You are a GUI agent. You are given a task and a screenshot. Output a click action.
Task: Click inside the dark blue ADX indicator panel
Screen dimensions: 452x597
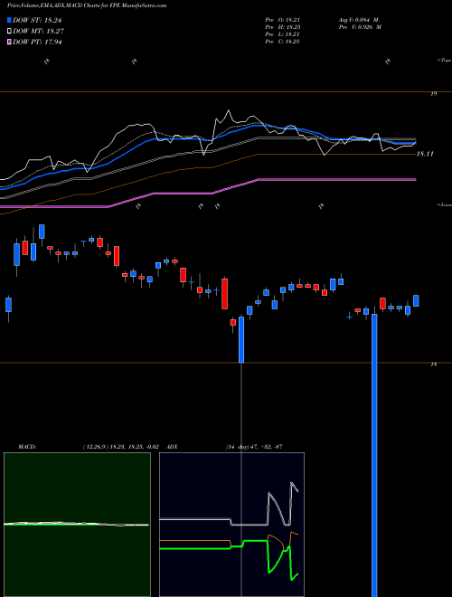pyautogui.click(x=231, y=525)
